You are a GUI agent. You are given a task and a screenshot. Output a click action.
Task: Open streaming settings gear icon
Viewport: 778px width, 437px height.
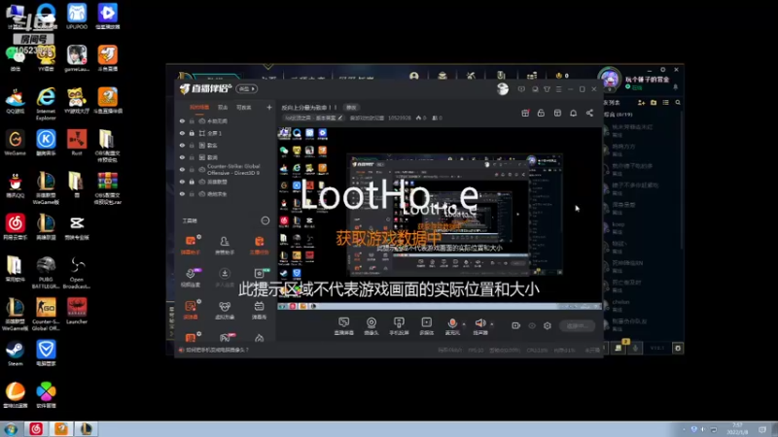(x=548, y=325)
